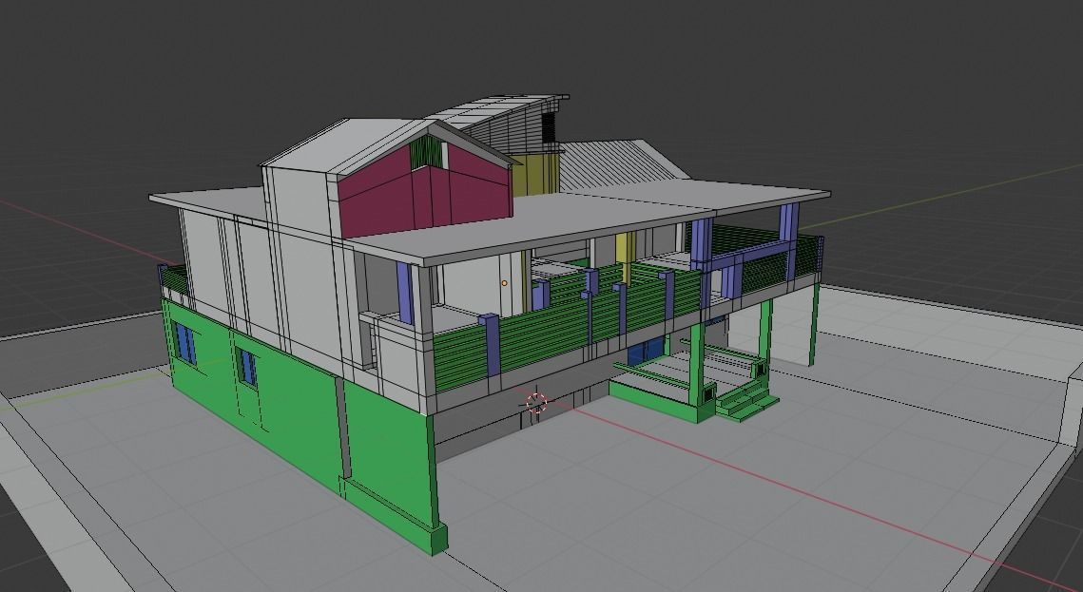Select the green louvered vent in the gable
Viewport: 1083px width, 592px height.
pyautogui.click(x=426, y=152)
